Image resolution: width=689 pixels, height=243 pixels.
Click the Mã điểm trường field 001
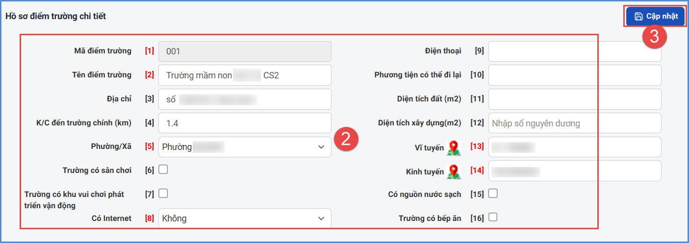(245, 51)
